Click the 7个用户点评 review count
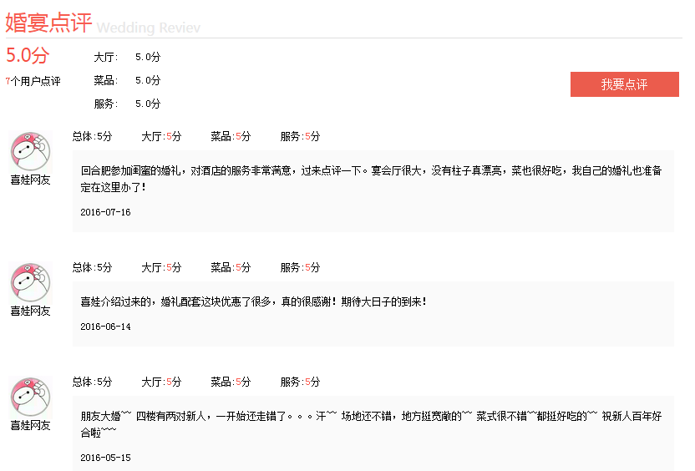 click(x=33, y=81)
